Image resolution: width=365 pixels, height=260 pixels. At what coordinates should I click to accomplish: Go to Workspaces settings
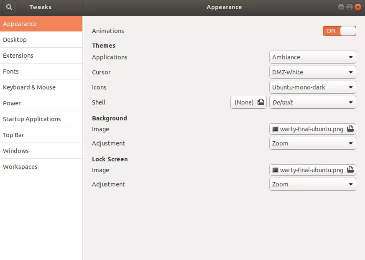point(41,167)
